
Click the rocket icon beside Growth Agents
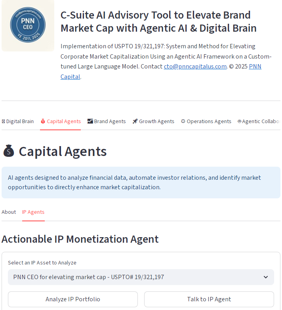pyautogui.click(x=135, y=122)
